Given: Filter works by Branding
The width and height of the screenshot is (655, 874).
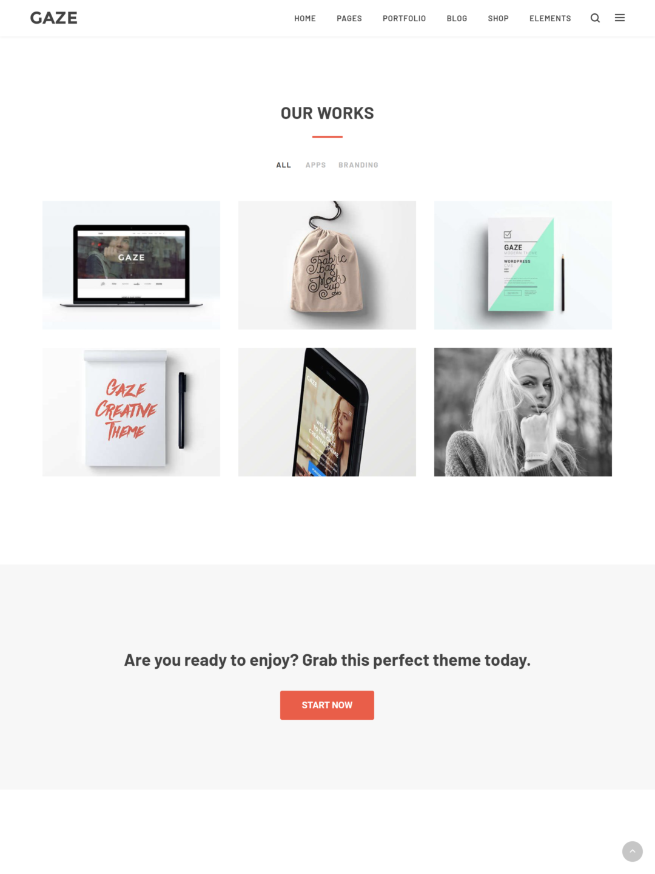Looking at the screenshot, I should [x=358, y=165].
